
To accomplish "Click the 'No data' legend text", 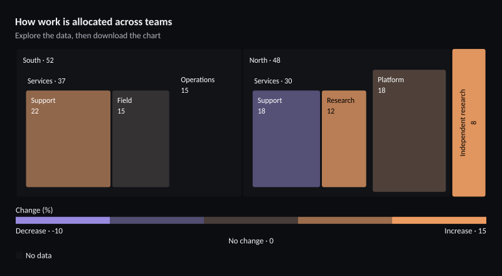I will [39, 255].
